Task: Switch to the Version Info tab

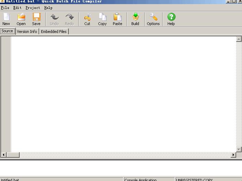Action: coord(27,32)
